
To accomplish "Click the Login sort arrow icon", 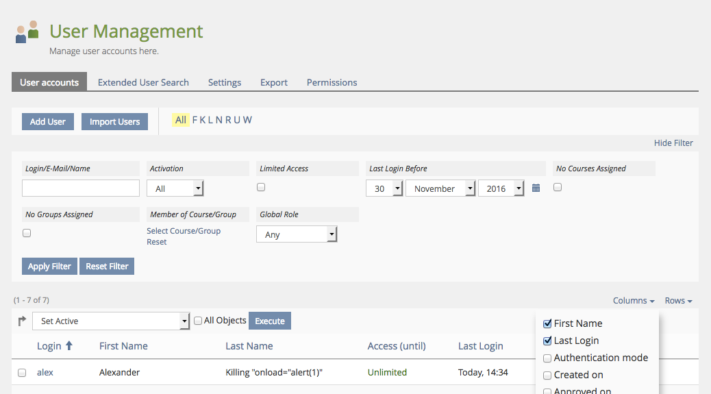I will click(69, 346).
